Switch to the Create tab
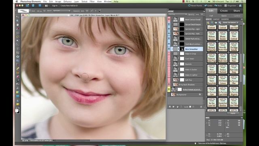Image resolution: width=259 pixels, height=146 pixels. tap(224, 11)
